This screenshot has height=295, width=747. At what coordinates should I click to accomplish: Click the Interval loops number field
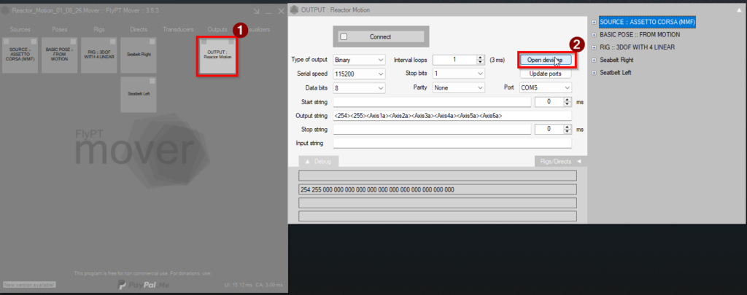(x=454, y=60)
